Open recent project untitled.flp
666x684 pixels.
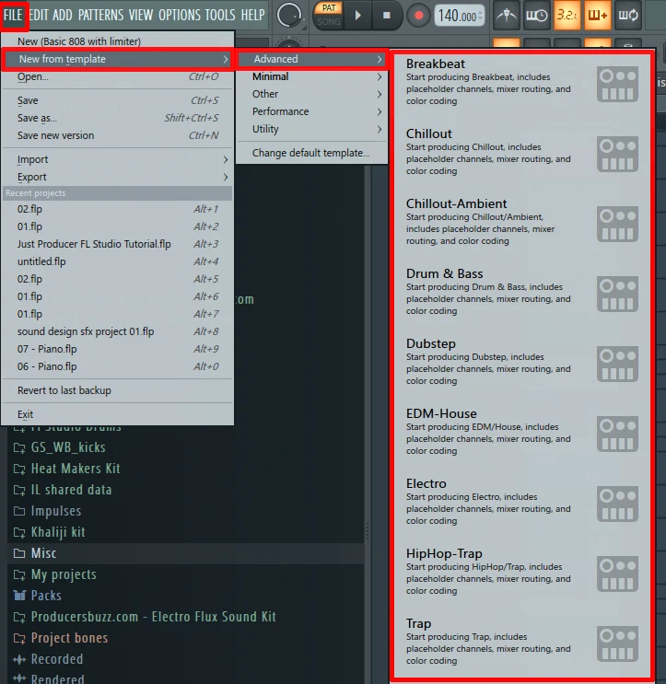[118, 261]
